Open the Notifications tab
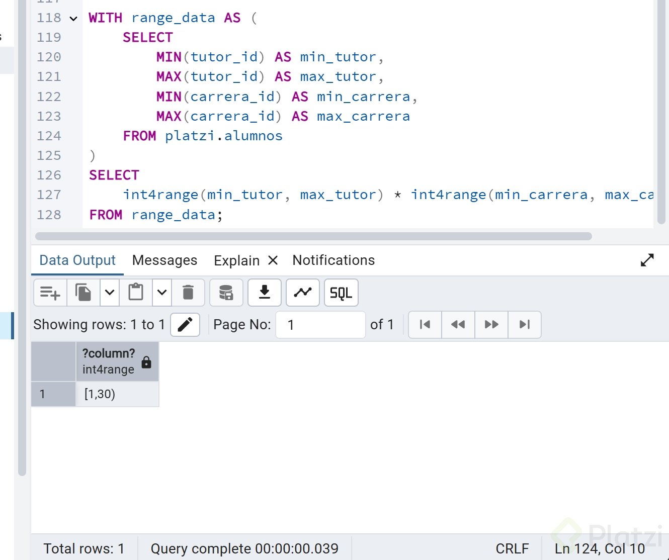The image size is (669, 560). 333,260
